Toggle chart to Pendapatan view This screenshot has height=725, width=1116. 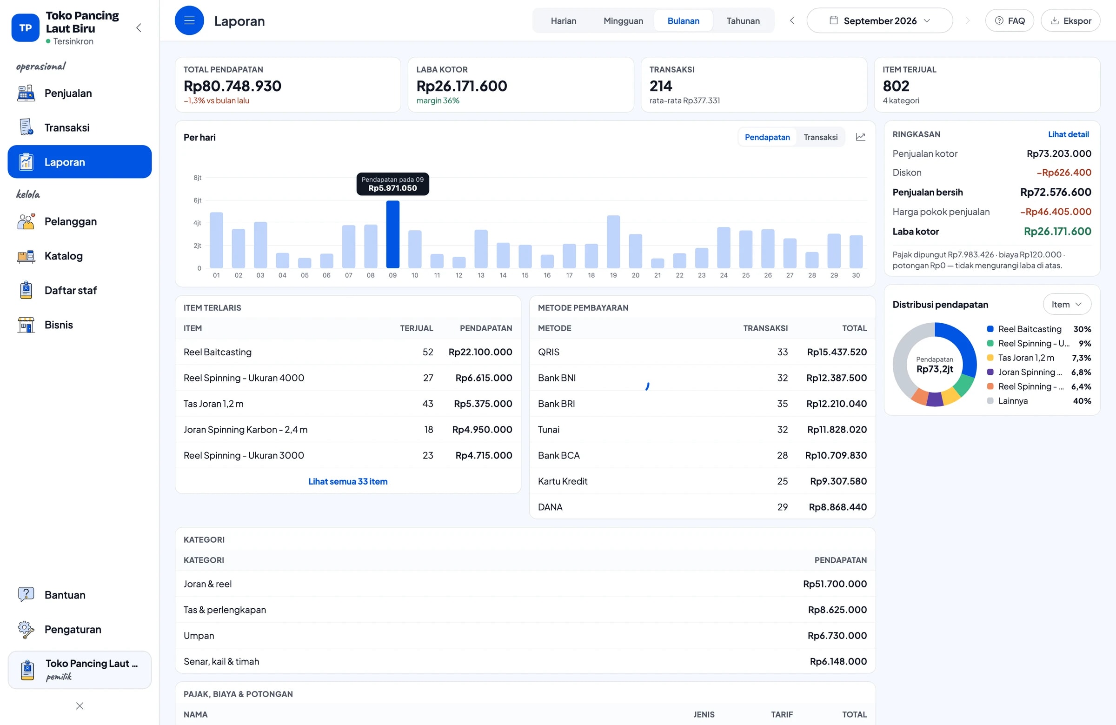[x=767, y=137]
